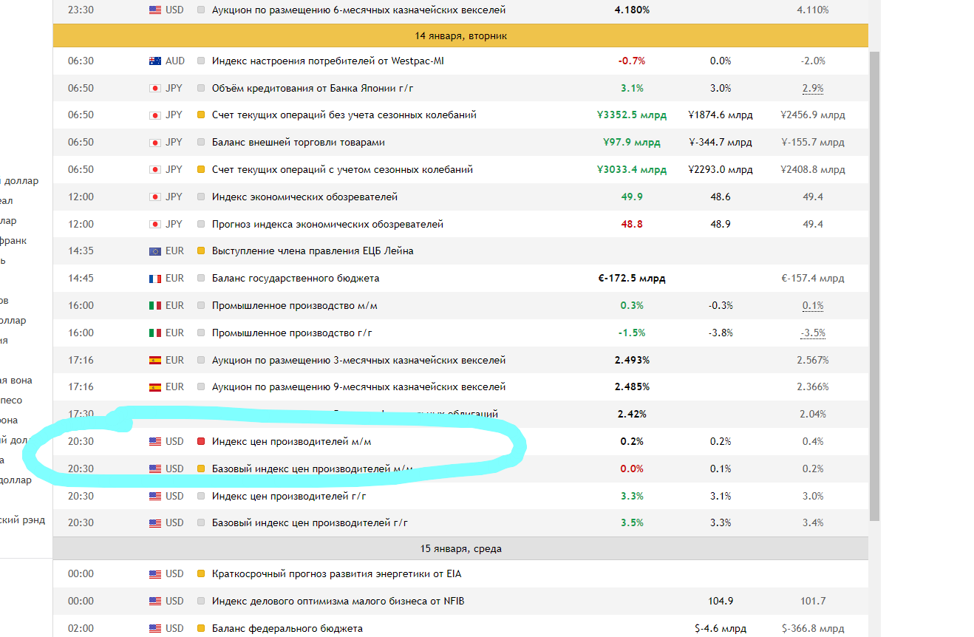974x637 pixels.
Task: Click yellow marker for Баланс федерального бюджета
Action: (x=201, y=629)
